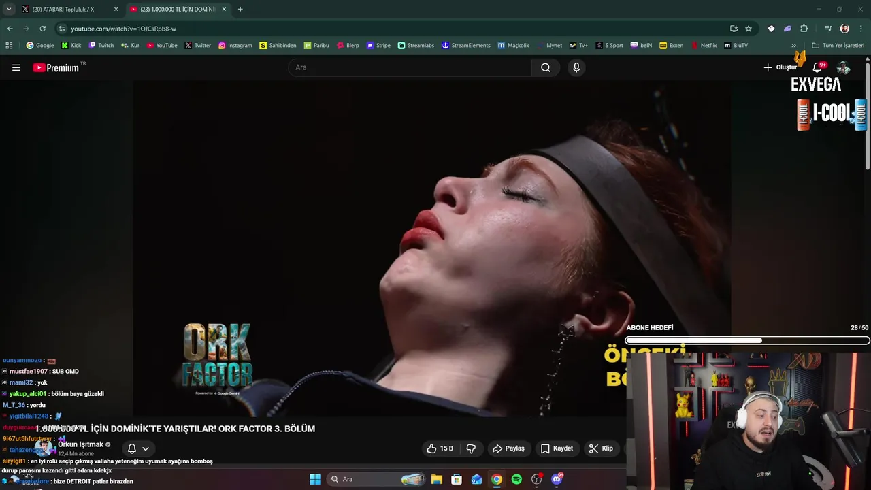Screen dimensions: 871x490
Task: Start voice search with microphone icon
Action: (x=576, y=67)
